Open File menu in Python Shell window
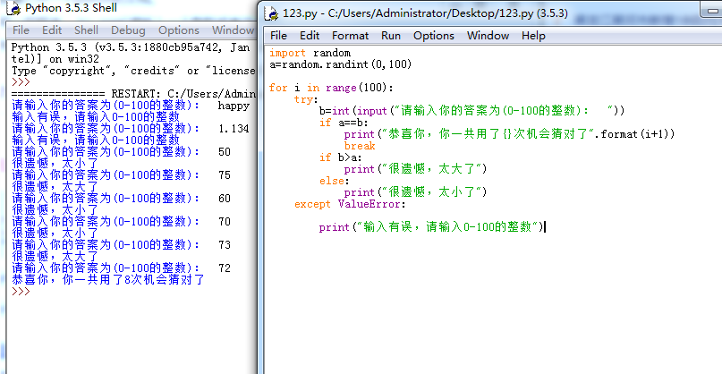This screenshot has height=374, width=722. click(21, 30)
